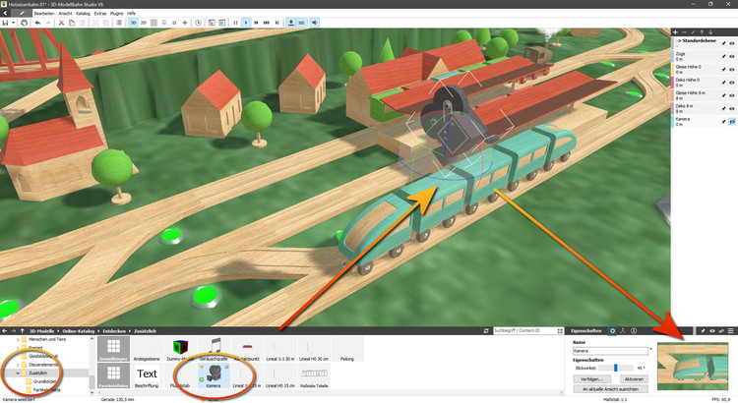Open the Online-Katalog breadcrumb
738x403 pixels.
point(79,331)
